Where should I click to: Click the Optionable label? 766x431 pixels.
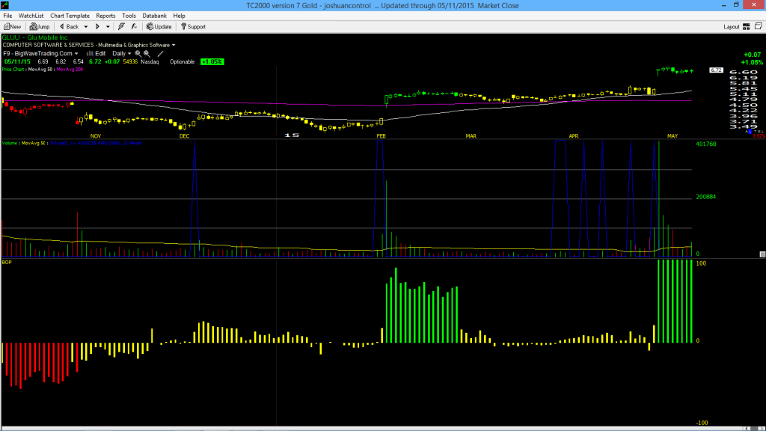point(183,61)
